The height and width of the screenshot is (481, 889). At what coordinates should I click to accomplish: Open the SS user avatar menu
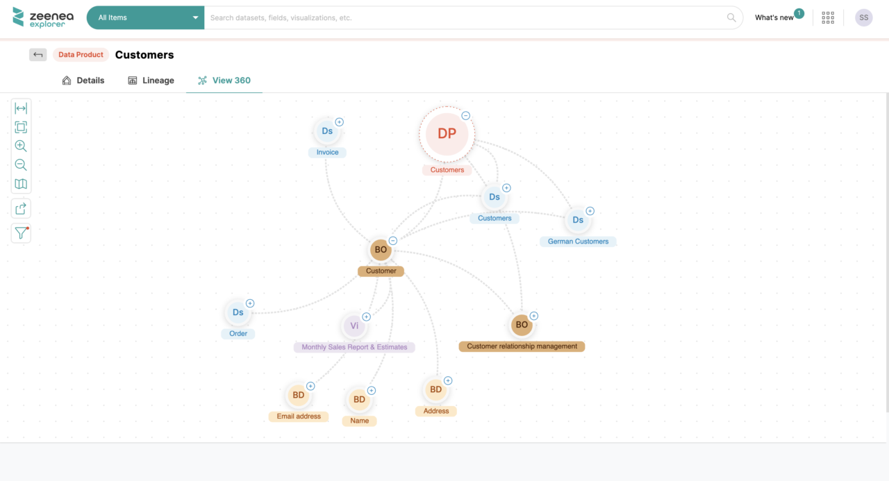[863, 17]
